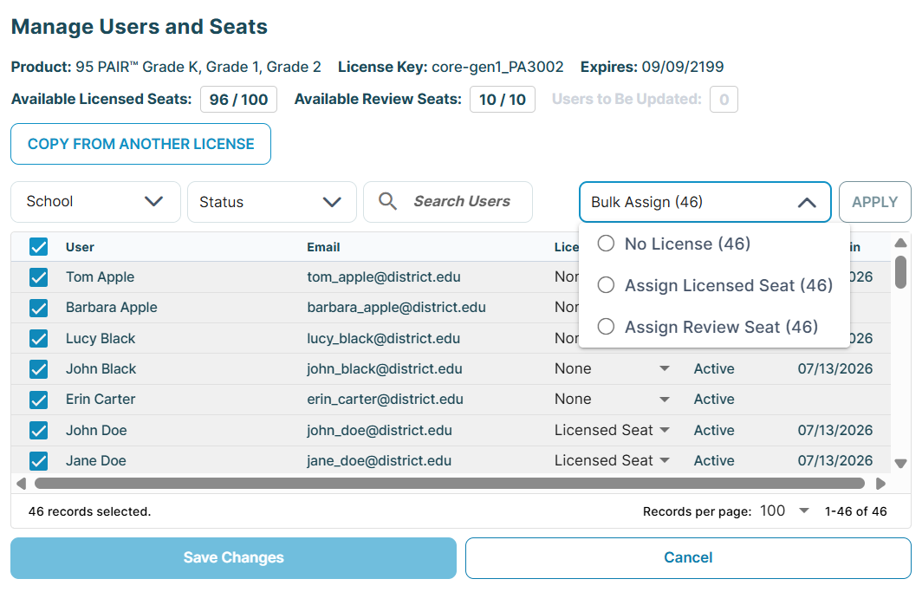Viewport: 922px width, 592px height.
Task: Click the search magnifier icon
Action: pyautogui.click(x=387, y=201)
